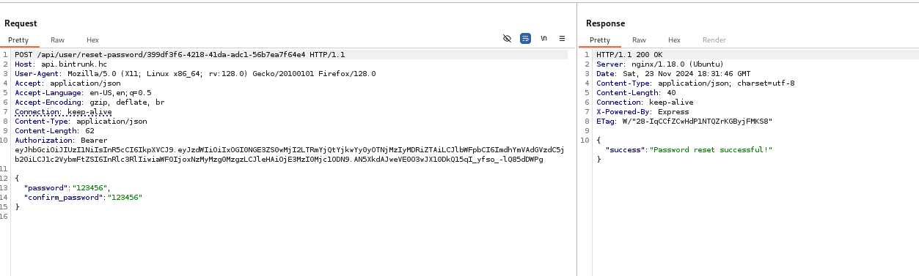Image resolution: width=919 pixels, height=276 pixels.
Task: Click the Request panel title
Action: pyautogui.click(x=21, y=23)
